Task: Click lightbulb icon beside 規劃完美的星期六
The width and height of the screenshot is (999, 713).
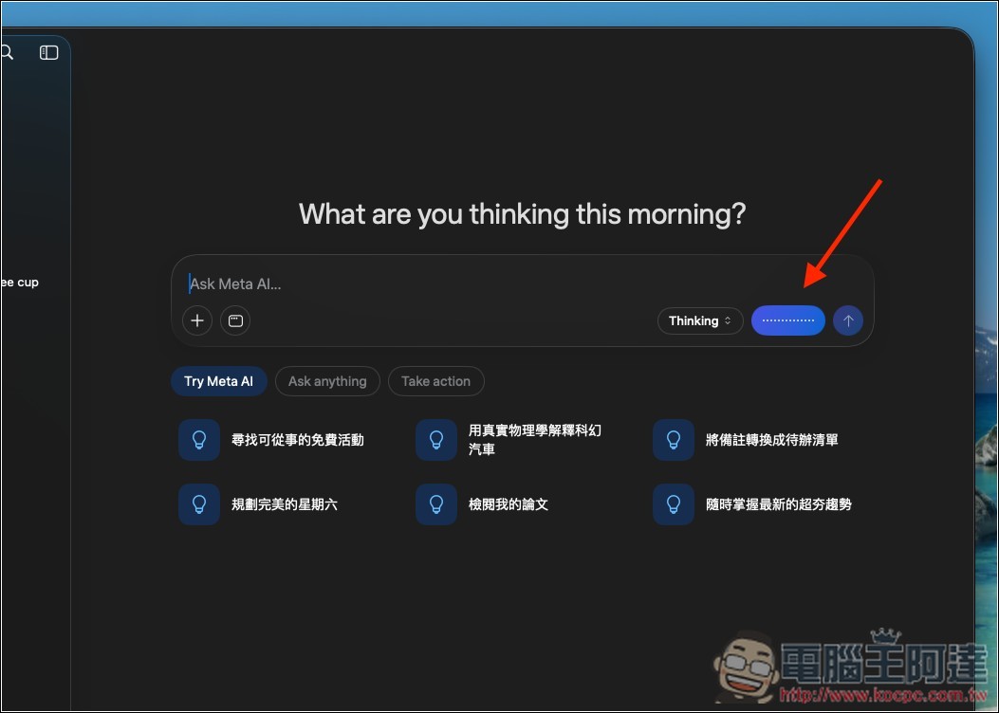Action: tap(199, 504)
